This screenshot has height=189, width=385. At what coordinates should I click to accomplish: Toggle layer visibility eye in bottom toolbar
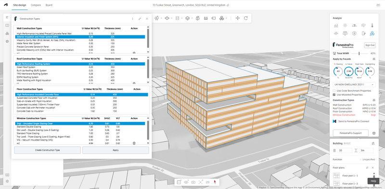coord(186,182)
